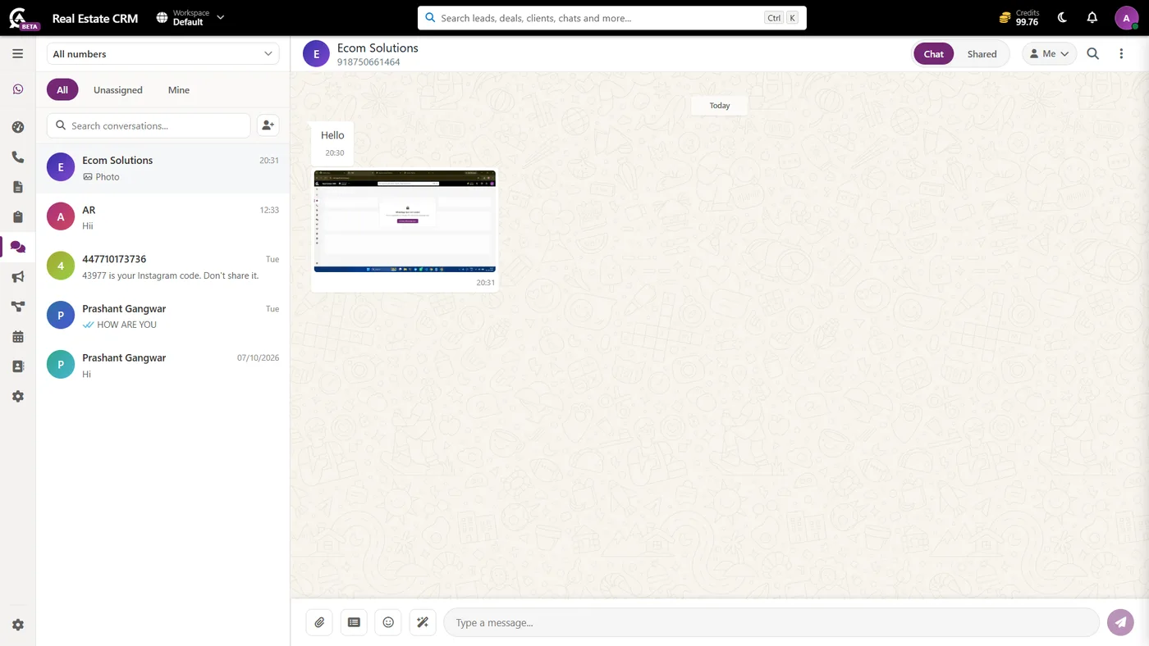Open the AR conversation
The height and width of the screenshot is (646, 1149).
[163, 217]
